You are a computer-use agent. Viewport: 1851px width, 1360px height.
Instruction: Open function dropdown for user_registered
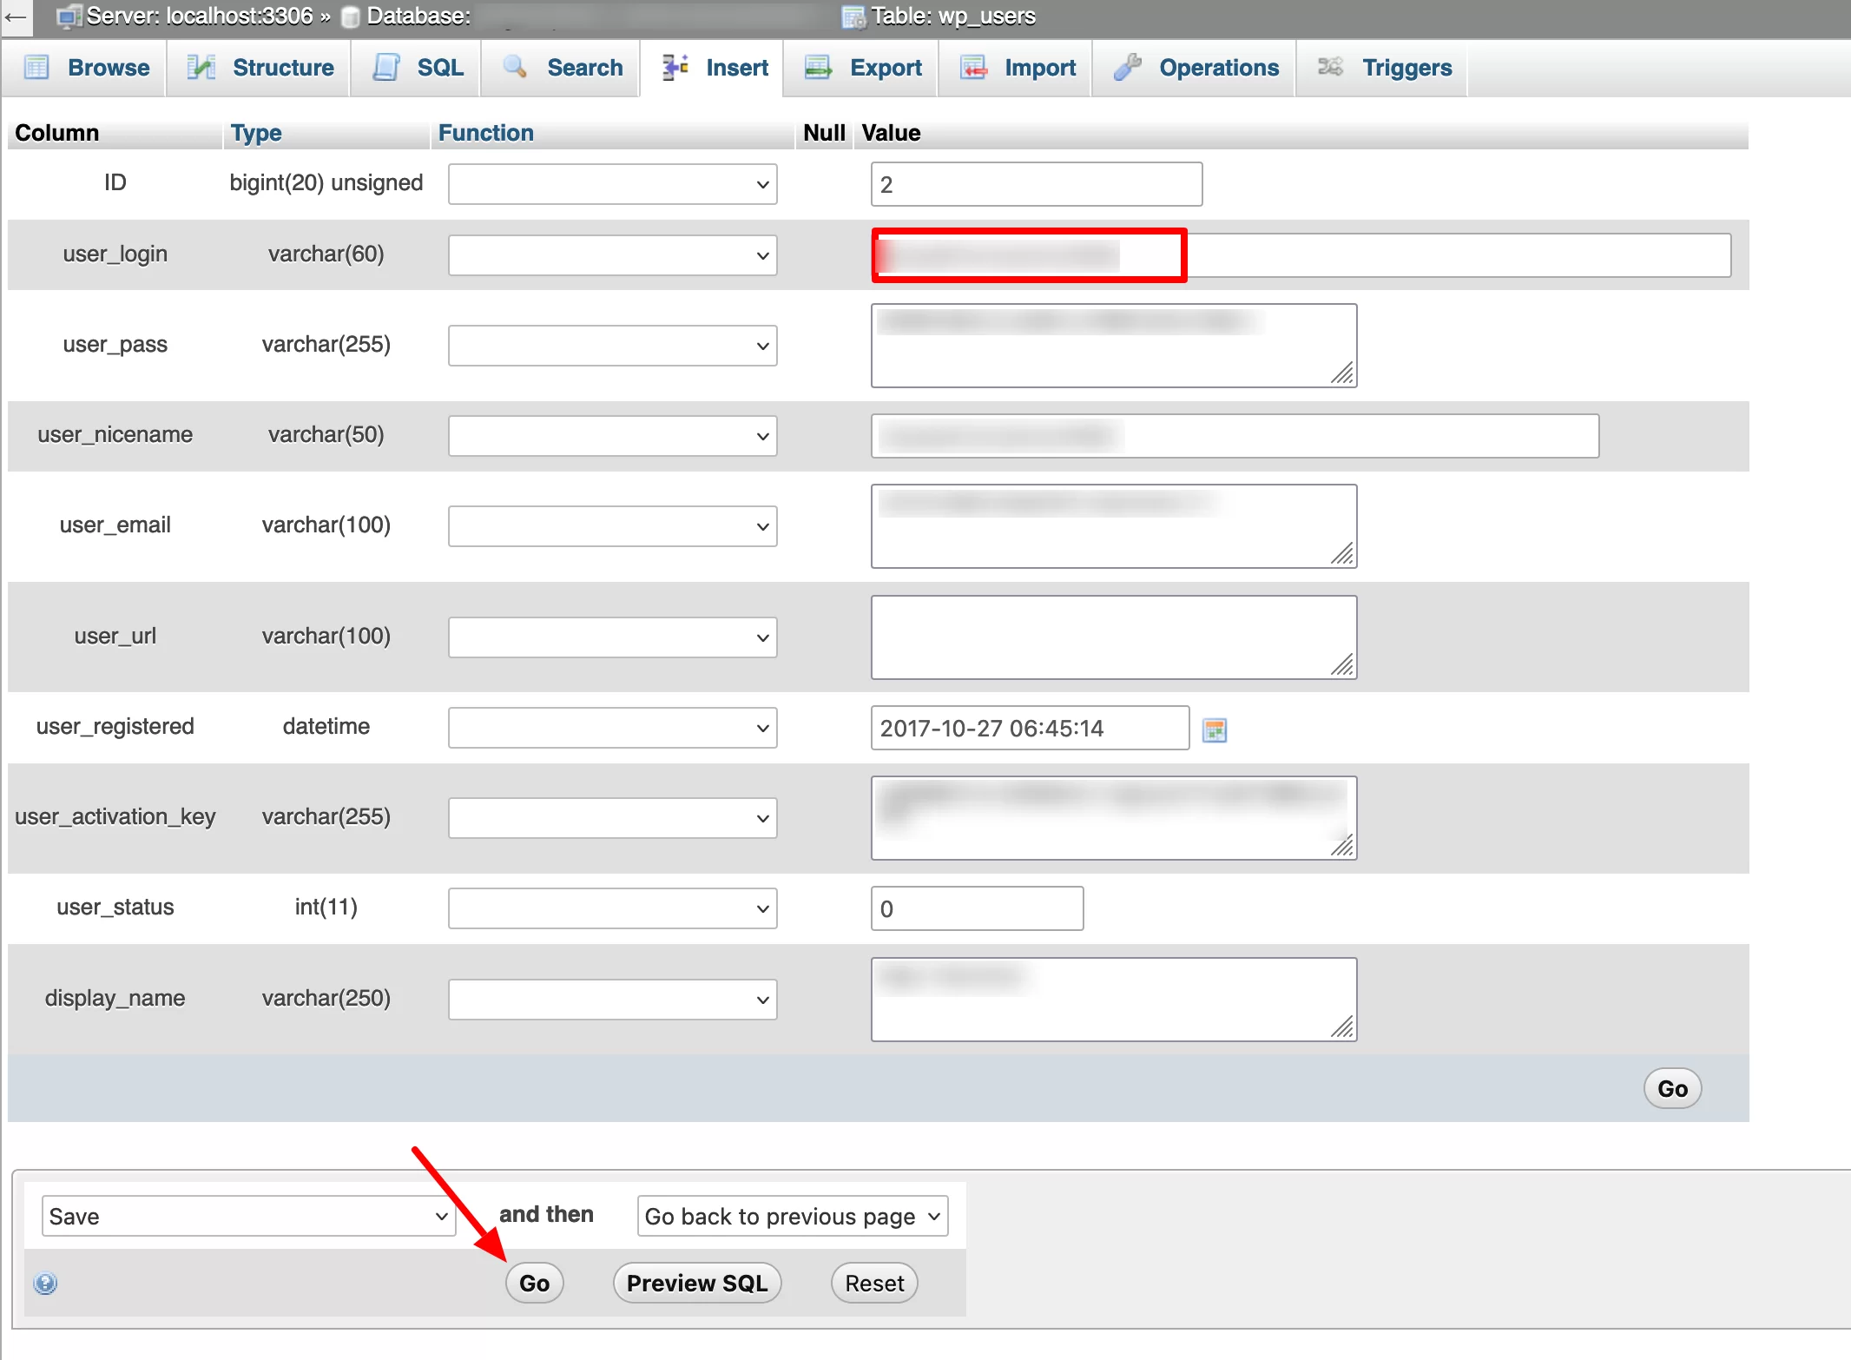tap(612, 728)
